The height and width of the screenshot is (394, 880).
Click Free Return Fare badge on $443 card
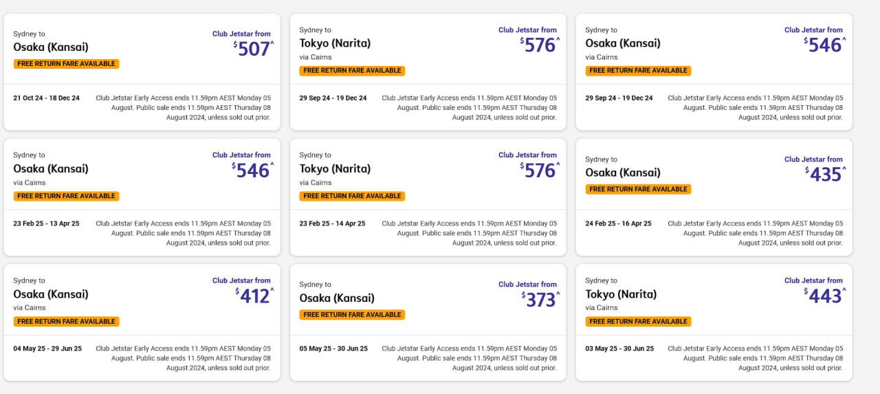(638, 321)
